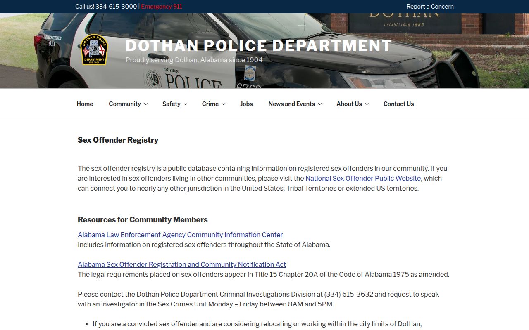Open the News and Events menu item
The image size is (529, 330).
click(292, 104)
